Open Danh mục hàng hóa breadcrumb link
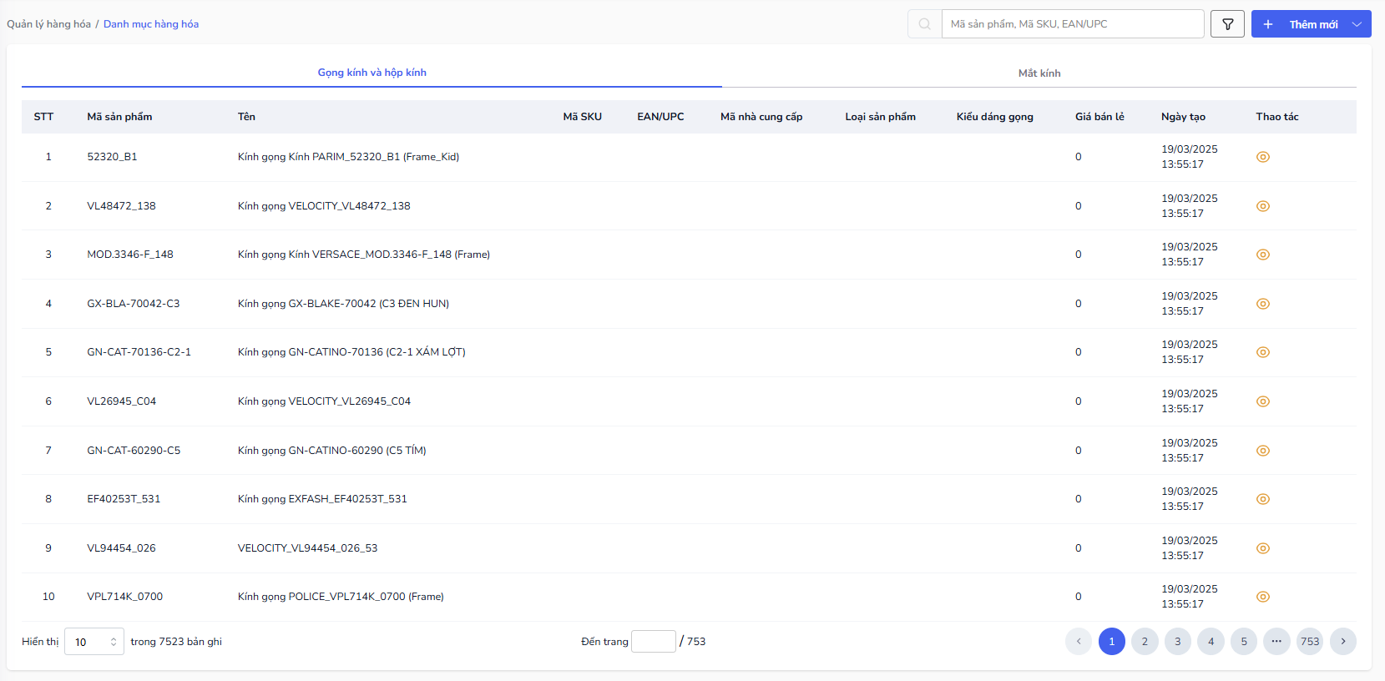1385x681 pixels. tap(151, 24)
